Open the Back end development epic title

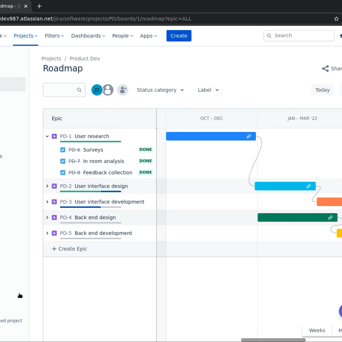[103, 233]
